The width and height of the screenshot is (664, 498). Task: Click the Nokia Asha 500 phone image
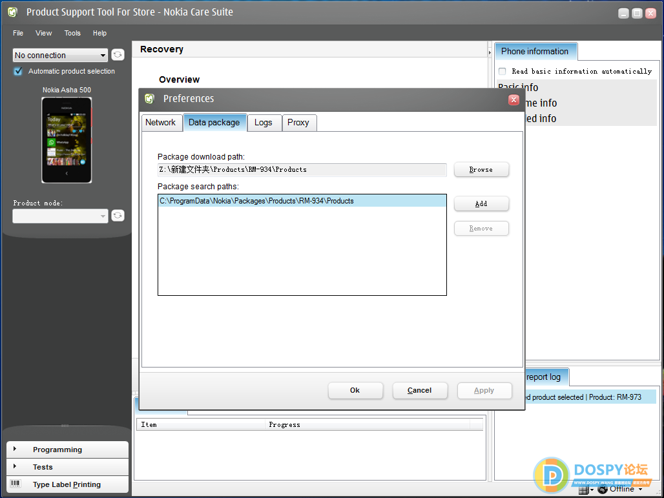[67, 140]
